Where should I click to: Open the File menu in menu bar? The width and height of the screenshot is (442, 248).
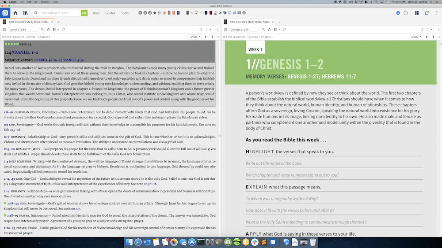(x=21, y=2)
